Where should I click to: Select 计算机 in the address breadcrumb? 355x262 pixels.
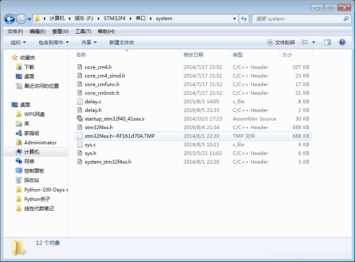57,18
